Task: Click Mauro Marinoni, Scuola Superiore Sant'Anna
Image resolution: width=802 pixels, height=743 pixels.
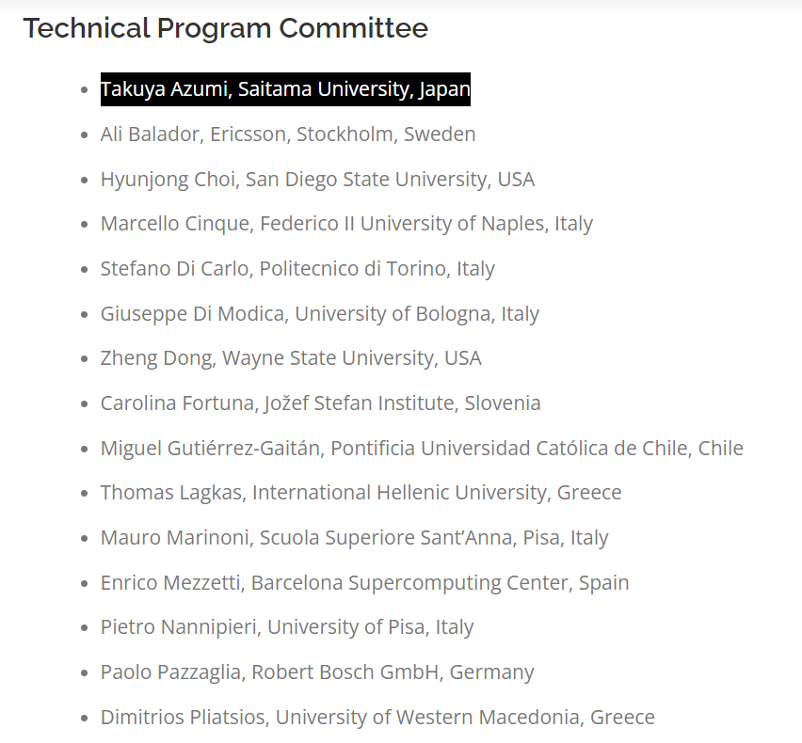Action: tap(355, 538)
